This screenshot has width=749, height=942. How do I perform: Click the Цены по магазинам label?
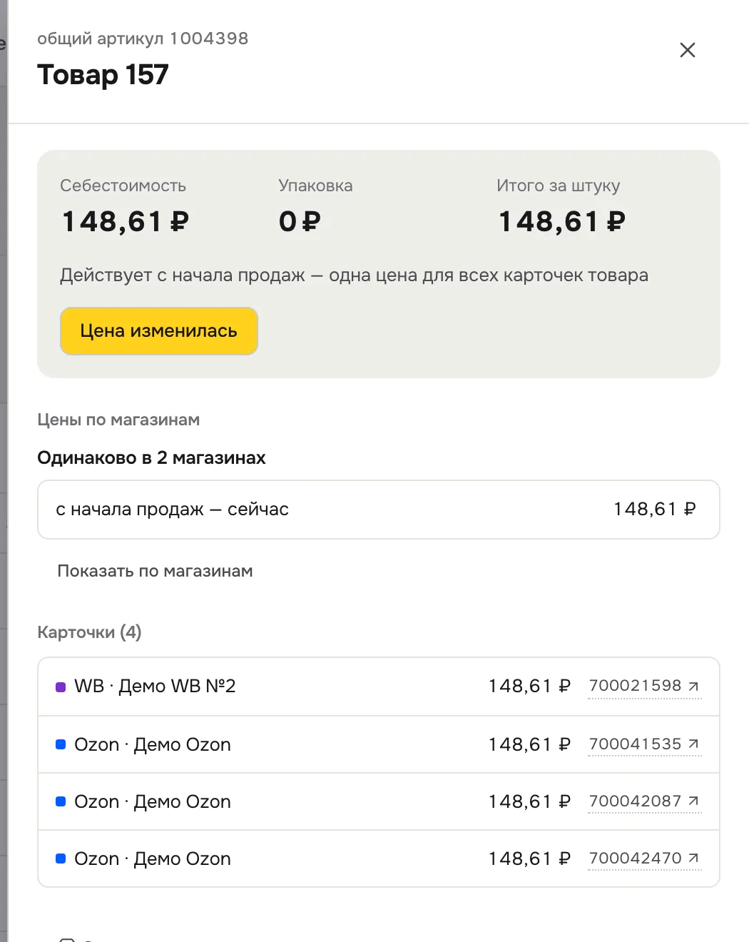[x=118, y=420]
